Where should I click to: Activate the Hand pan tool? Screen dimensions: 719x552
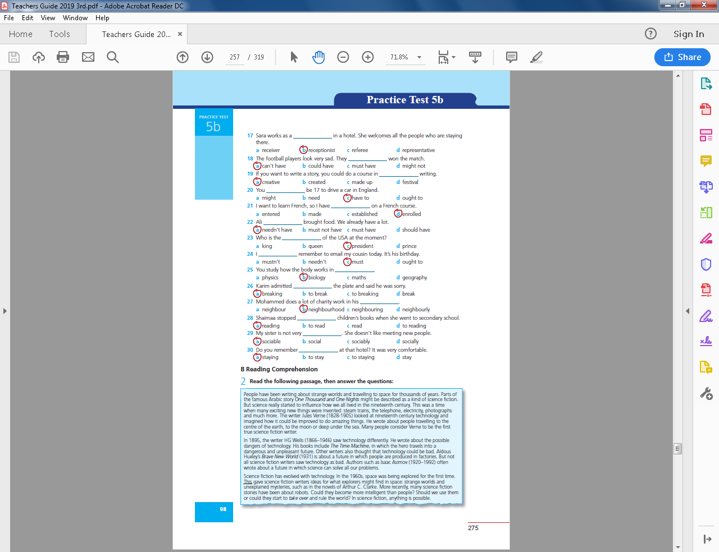[318, 57]
